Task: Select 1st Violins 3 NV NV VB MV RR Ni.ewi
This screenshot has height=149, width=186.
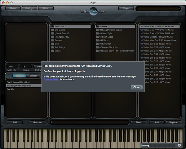Action: pyautogui.click(x=160, y=33)
